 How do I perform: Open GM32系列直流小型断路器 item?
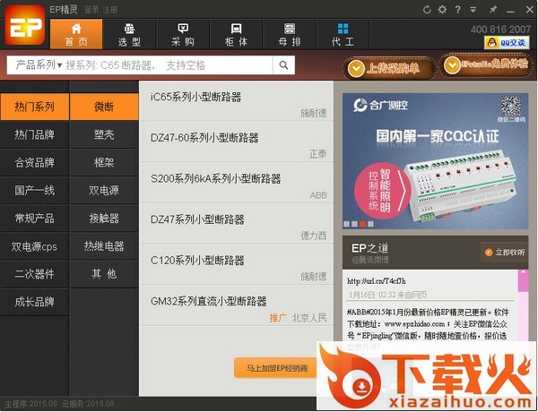(x=237, y=305)
